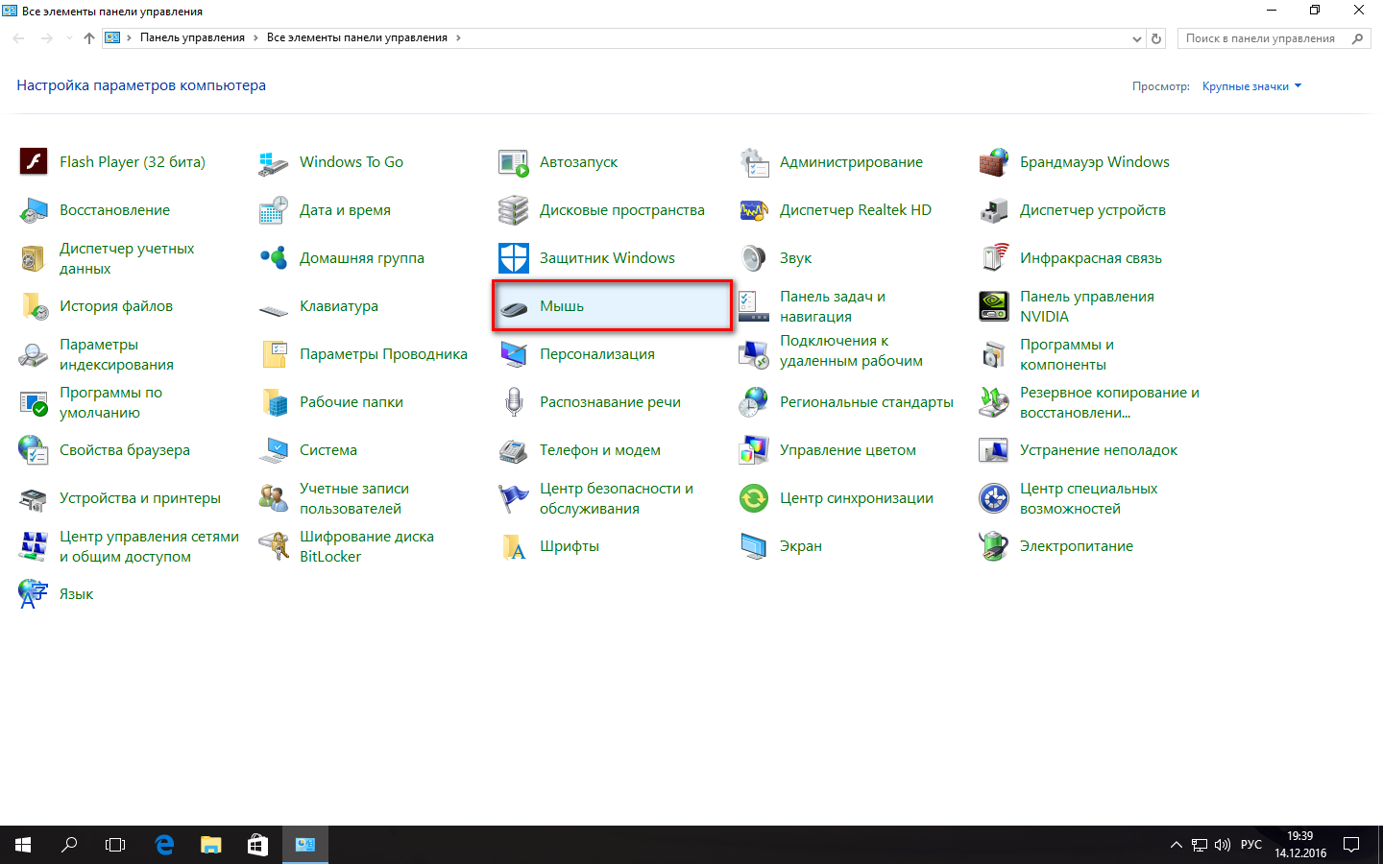Open taskbar search magnifier

[69, 845]
